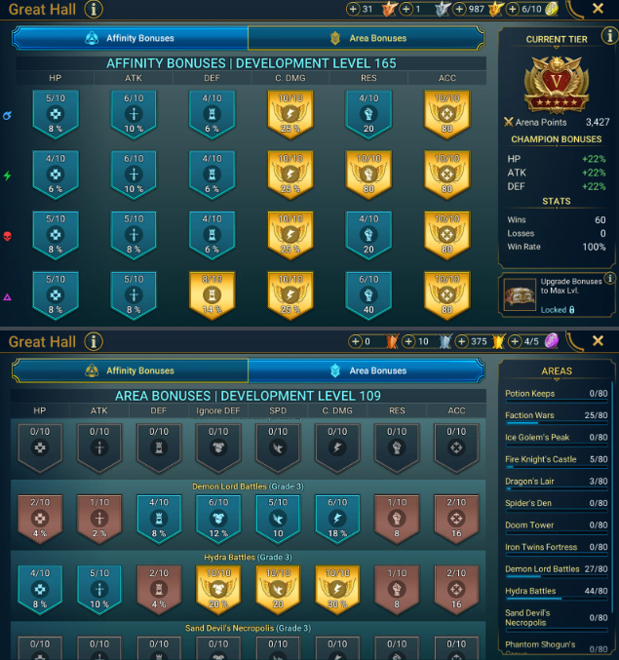
Task: Select Demon Lord Battles in the Areas list
Action: [x=557, y=570]
